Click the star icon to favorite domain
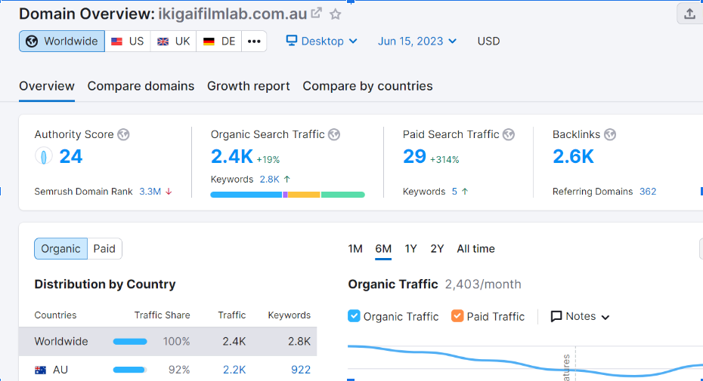This screenshot has height=381, width=703. (x=336, y=14)
